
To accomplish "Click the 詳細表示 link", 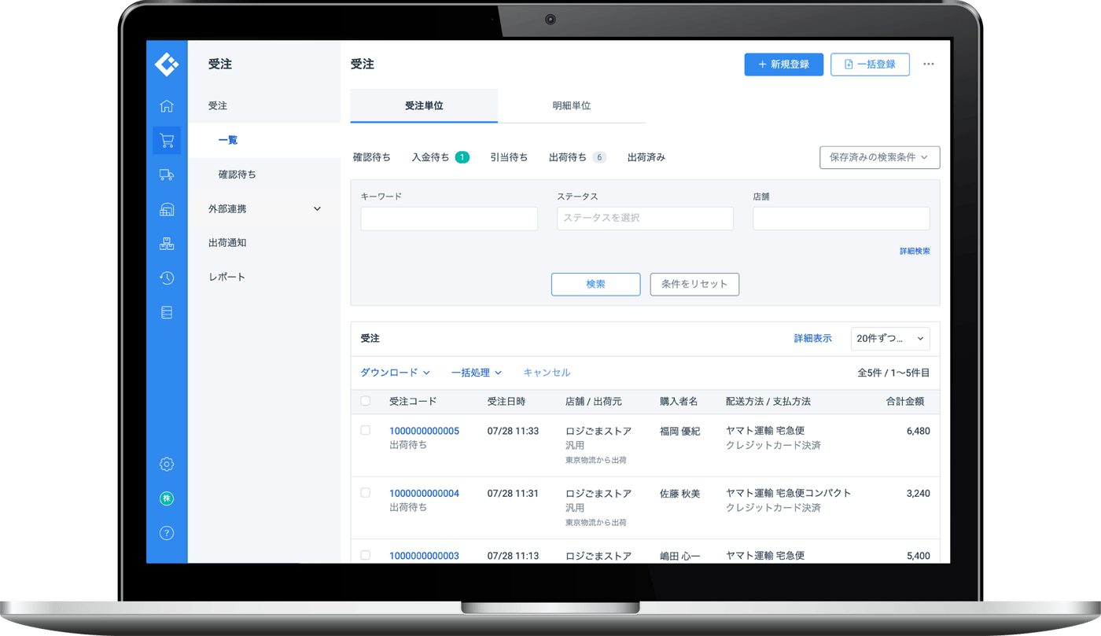I will 812,339.
